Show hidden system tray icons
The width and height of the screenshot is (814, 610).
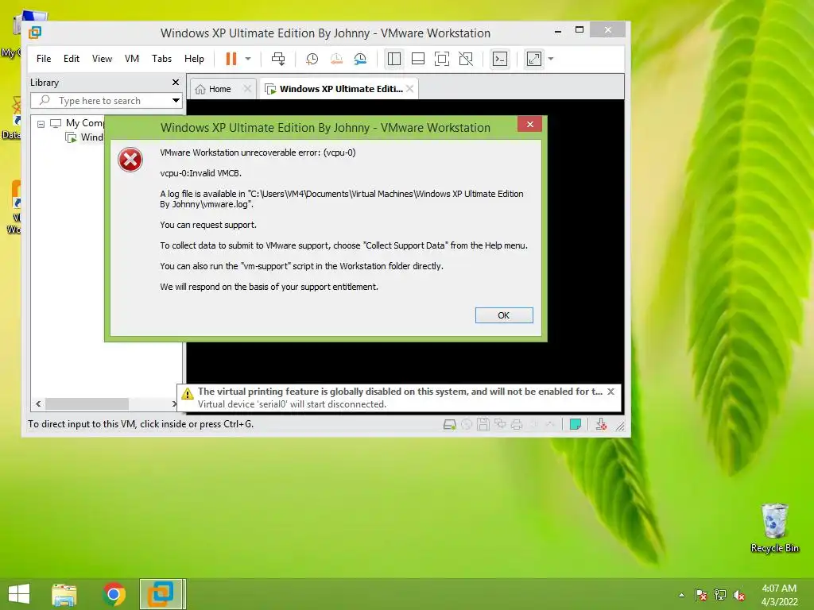coord(681,595)
